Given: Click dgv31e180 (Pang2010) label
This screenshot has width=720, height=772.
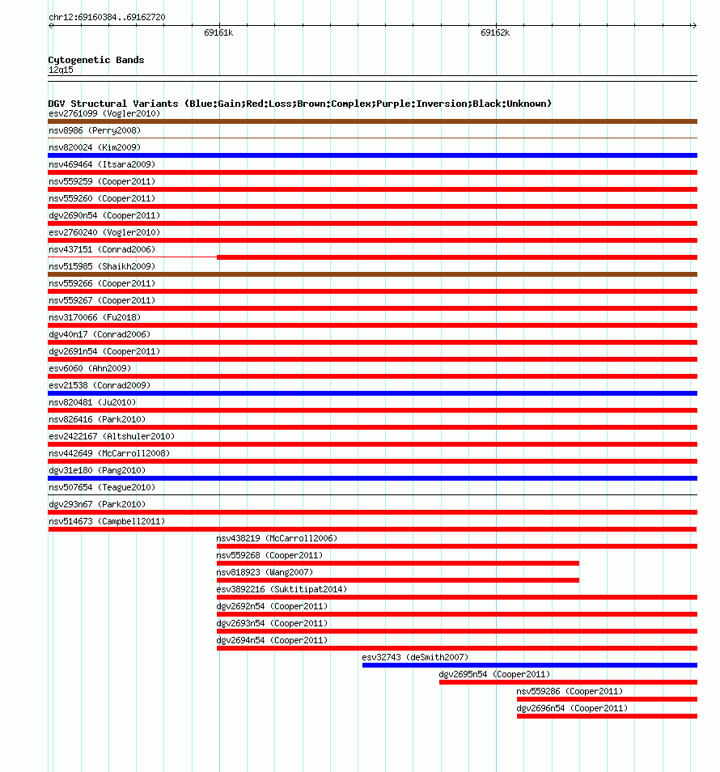Looking at the screenshot, I should click(97, 470).
